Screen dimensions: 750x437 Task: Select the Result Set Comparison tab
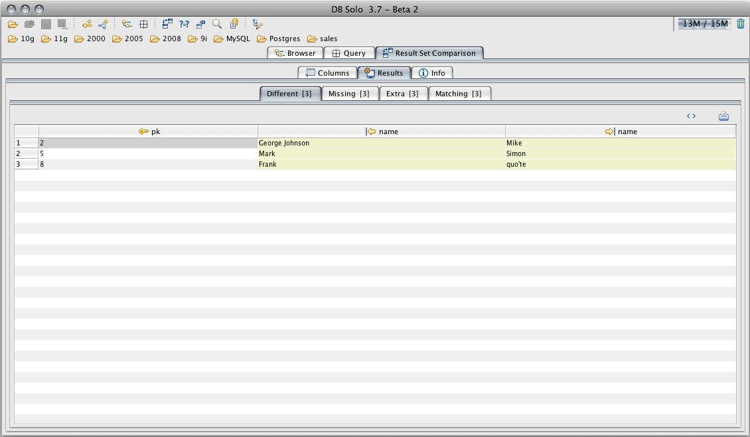point(429,53)
